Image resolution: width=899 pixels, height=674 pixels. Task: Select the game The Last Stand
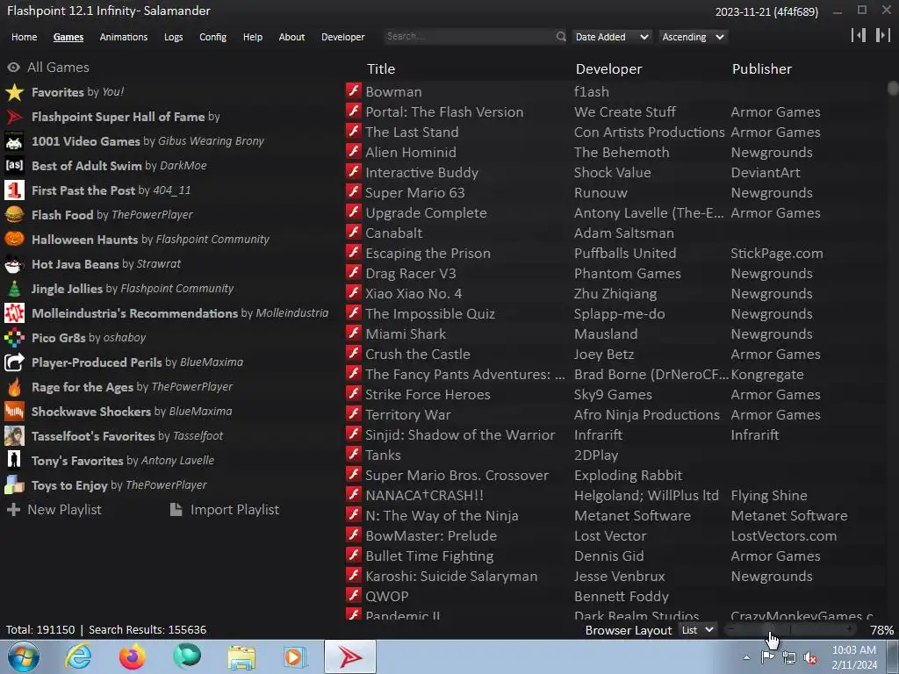tap(616, 132)
